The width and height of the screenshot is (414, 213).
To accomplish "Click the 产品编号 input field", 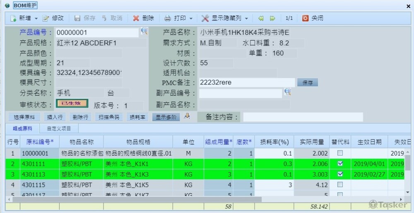I will [x=97, y=33].
